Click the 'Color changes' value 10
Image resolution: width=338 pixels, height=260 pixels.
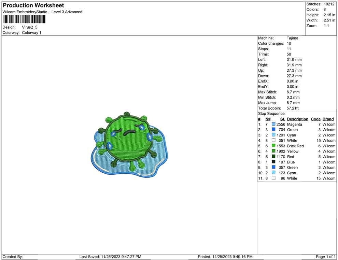pyautogui.click(x=289, y=43)
